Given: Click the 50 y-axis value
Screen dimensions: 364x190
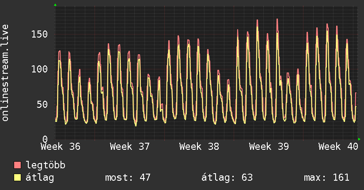Looking at the screenshot, I should tap(42, 105).
